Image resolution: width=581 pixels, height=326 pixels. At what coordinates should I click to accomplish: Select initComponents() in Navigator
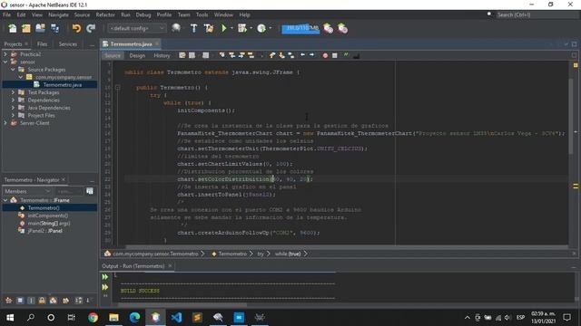tap(48, 216)
